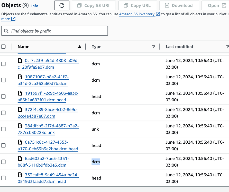Viewport: 229px width, 192px height.
Task: Open the Last modified filter dropdown
Action: click(227, 47)
